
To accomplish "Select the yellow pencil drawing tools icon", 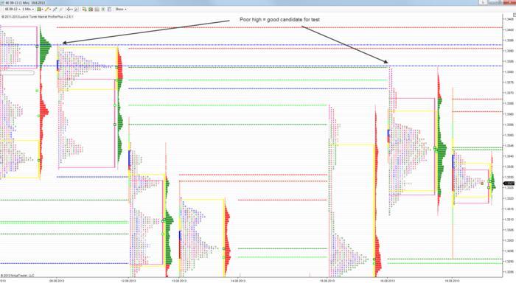I will coord(47,10).
